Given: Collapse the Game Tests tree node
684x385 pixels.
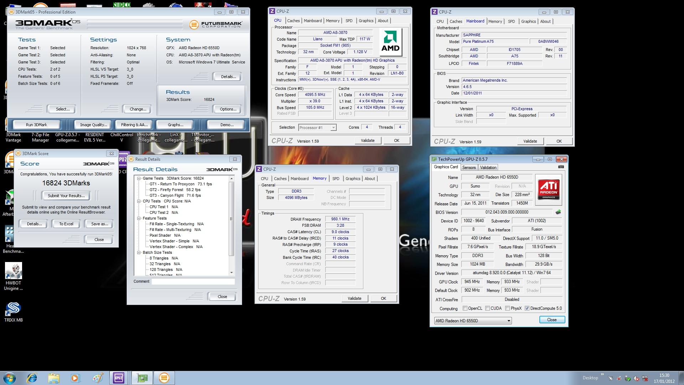Looking at the screenshot, I should pyautogui.click(x=139, y=178).
